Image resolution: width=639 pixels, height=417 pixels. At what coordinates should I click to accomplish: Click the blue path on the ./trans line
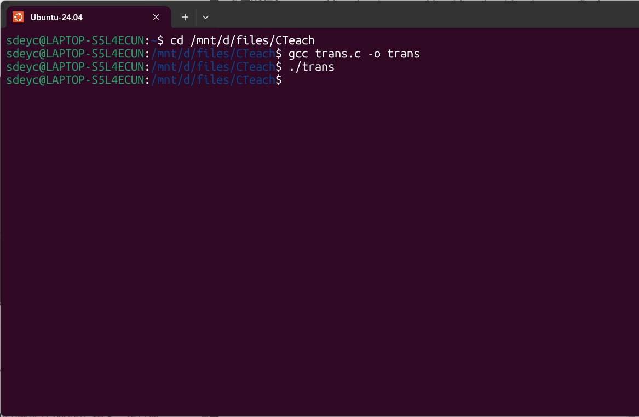point(213,67)
